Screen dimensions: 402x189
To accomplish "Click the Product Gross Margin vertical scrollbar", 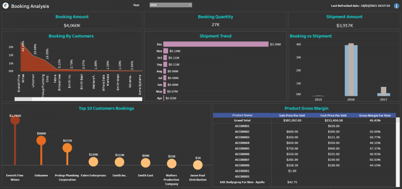I will [x=398, y=152].
